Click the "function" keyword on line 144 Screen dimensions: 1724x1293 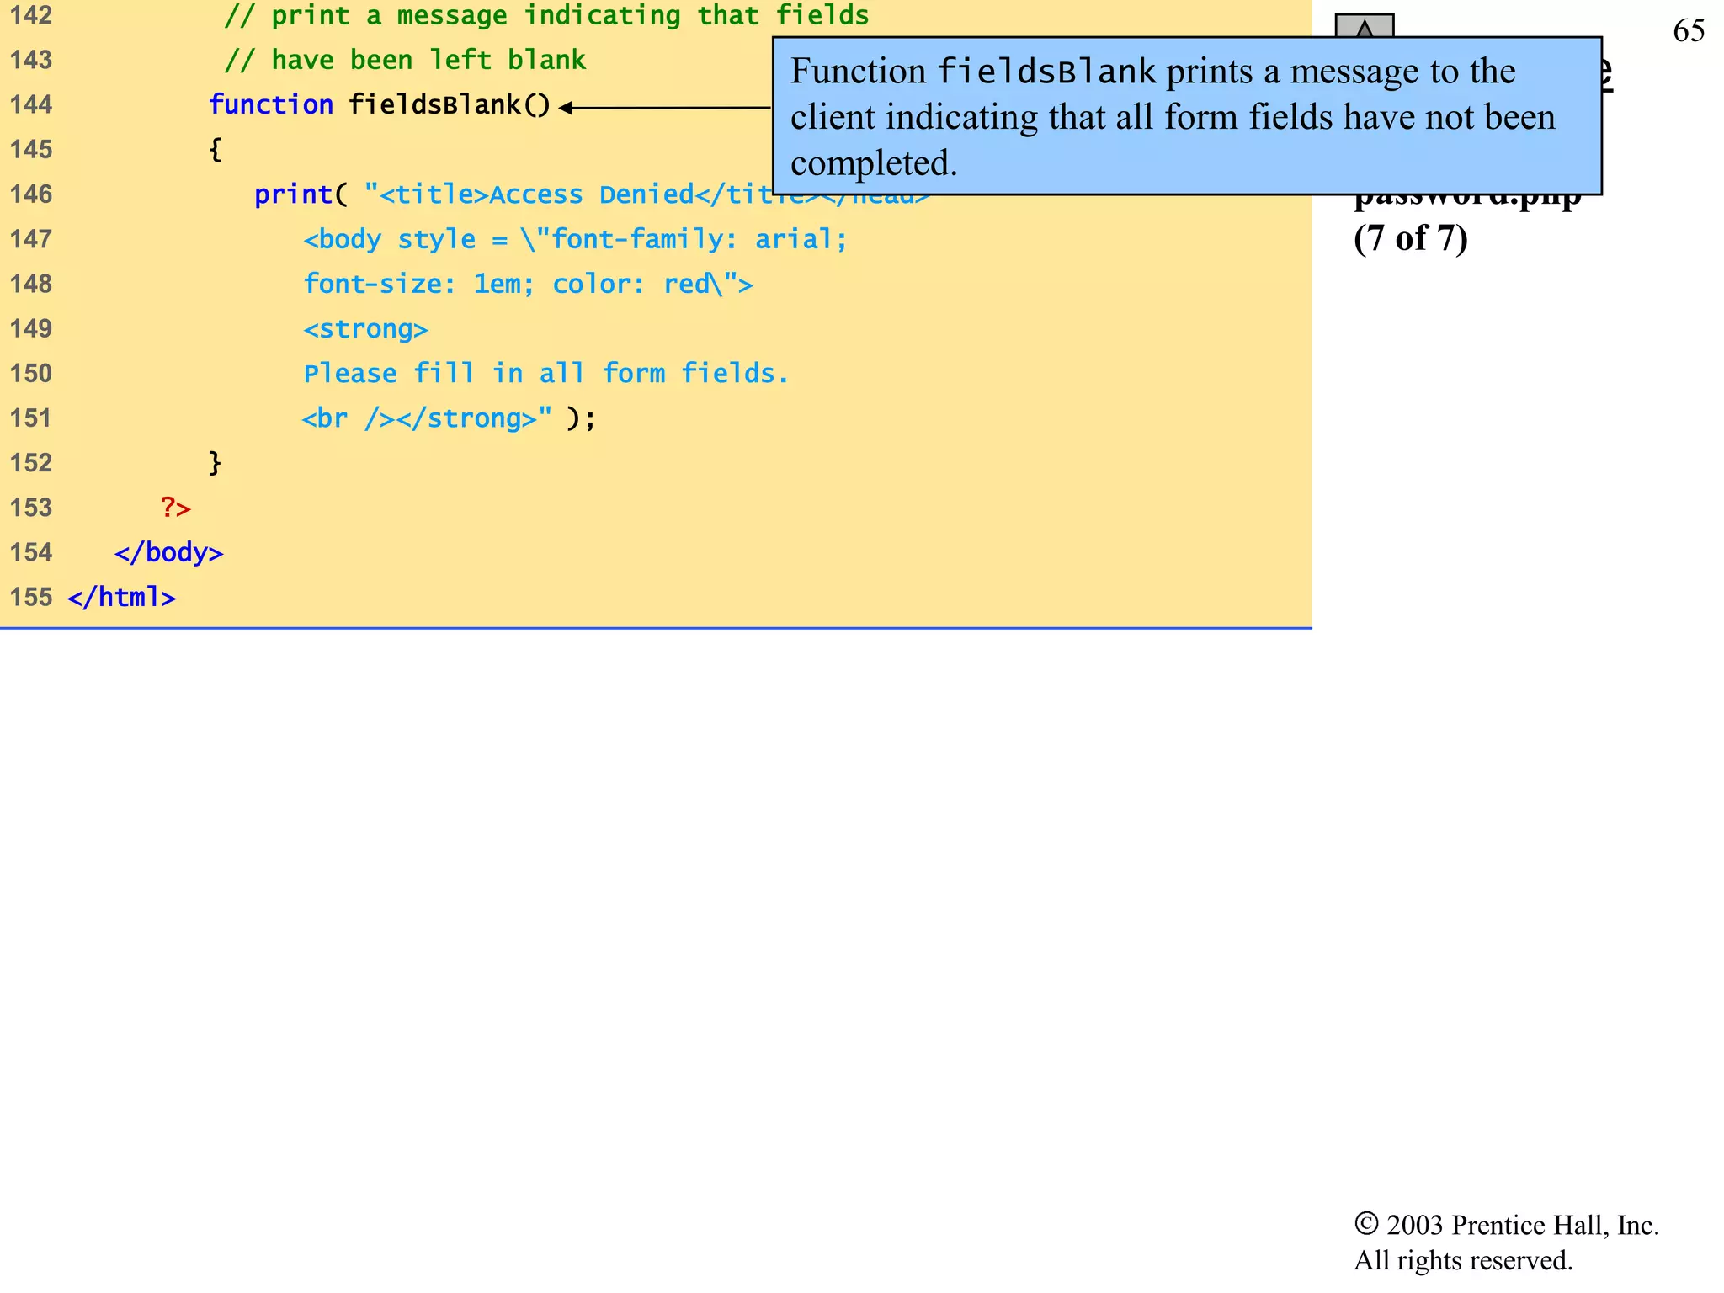pyautogui.click(x=271, y=104)
